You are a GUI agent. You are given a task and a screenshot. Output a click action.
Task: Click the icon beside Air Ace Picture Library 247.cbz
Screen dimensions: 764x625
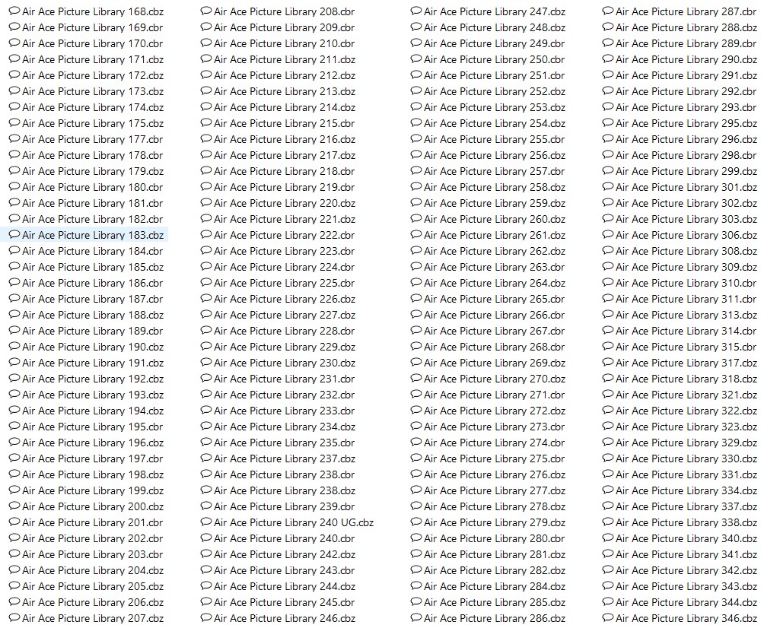click(x=416, y=11)
